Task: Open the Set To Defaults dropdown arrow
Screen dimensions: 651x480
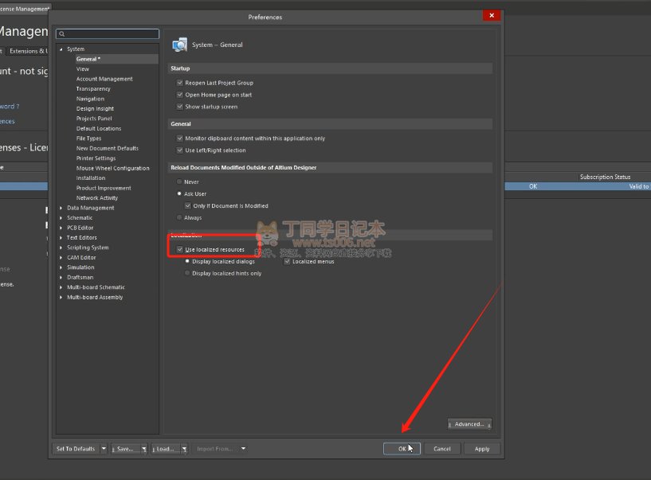Action: (x=104, y=449)
